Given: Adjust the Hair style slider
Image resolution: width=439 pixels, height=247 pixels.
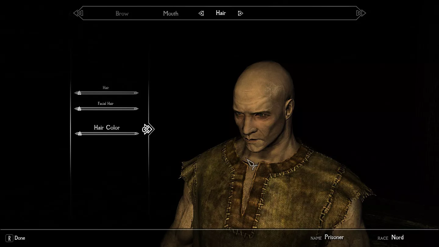Looking at the screenshot, I should (107, 93).
